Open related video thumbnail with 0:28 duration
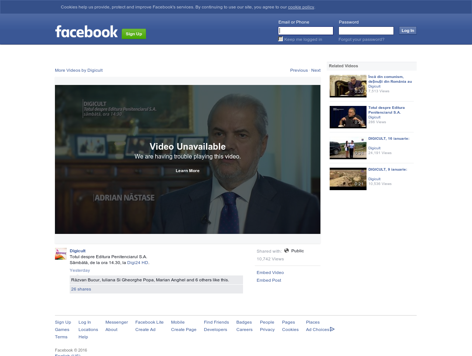472x356 pixels. [x=348, y=117]
